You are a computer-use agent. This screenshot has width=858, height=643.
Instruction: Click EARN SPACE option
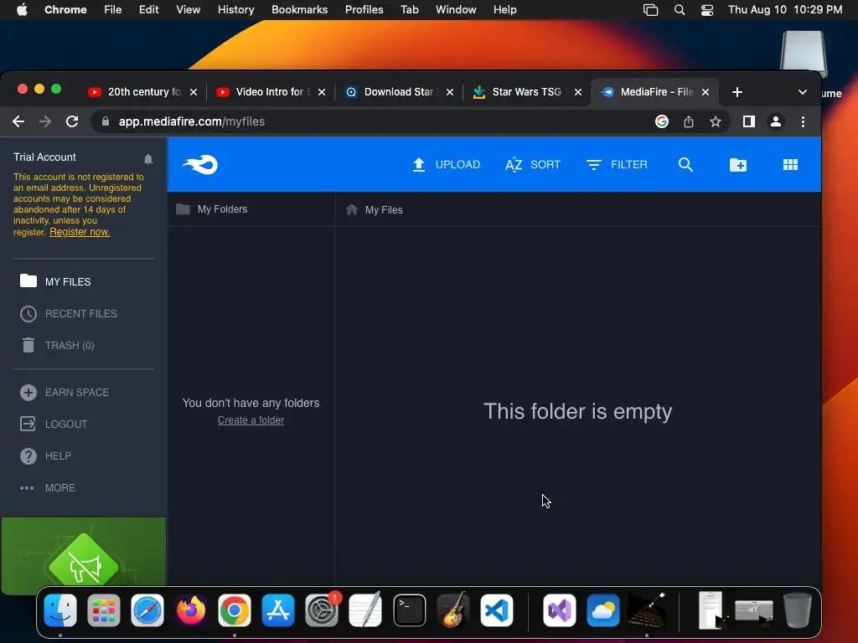(65, 392)
